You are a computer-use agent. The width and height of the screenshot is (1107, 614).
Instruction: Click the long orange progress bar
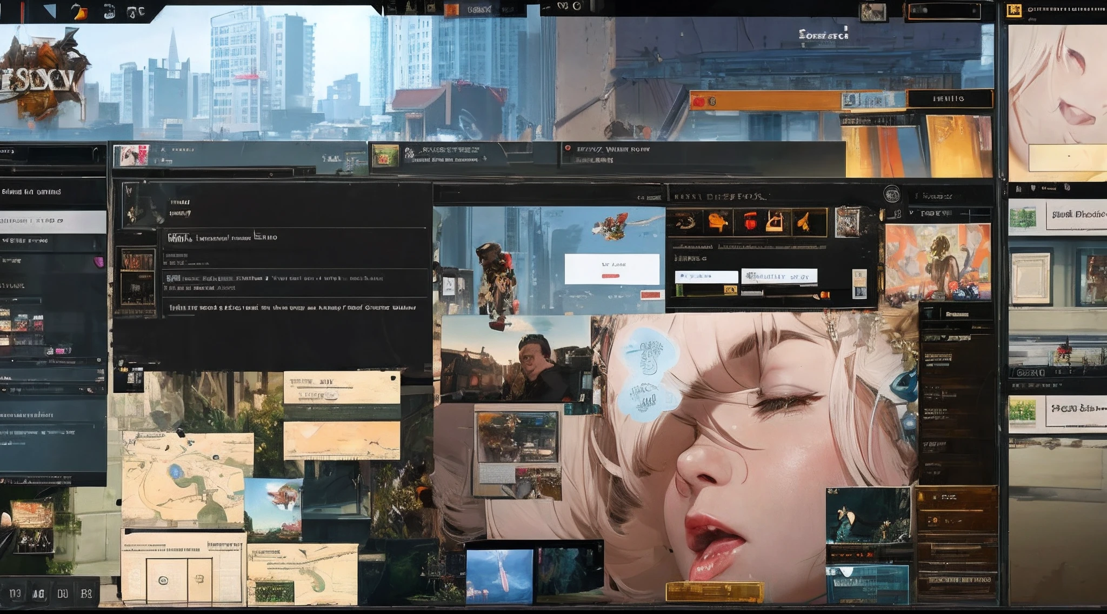(766, 101)
